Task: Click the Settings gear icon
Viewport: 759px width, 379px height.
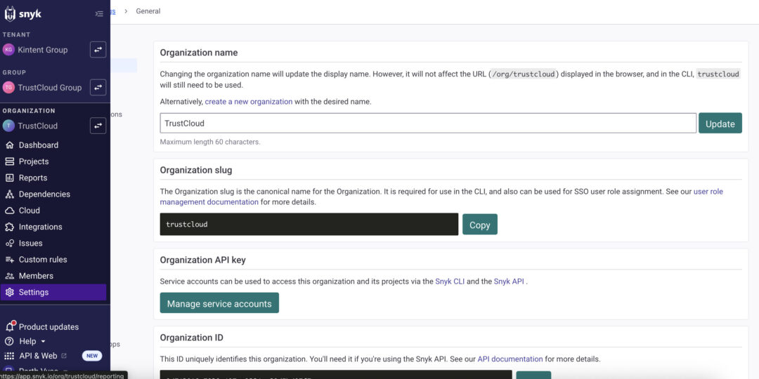Action: click(10, 292)
